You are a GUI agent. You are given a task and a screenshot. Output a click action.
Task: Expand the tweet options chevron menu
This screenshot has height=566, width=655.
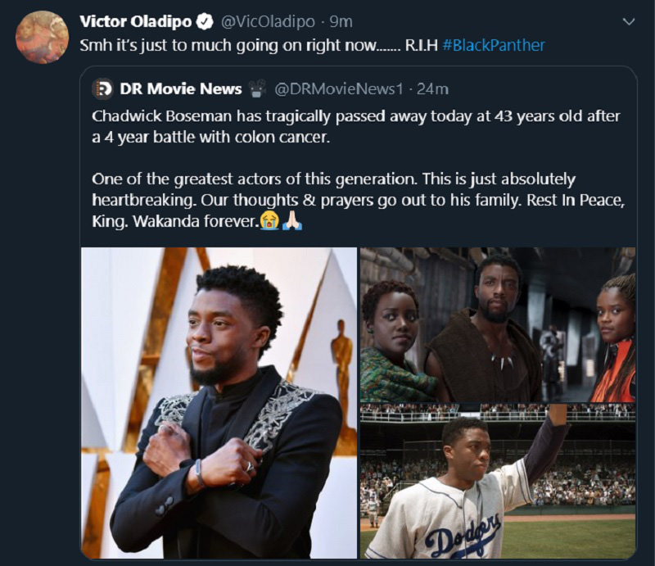[629, 21]
